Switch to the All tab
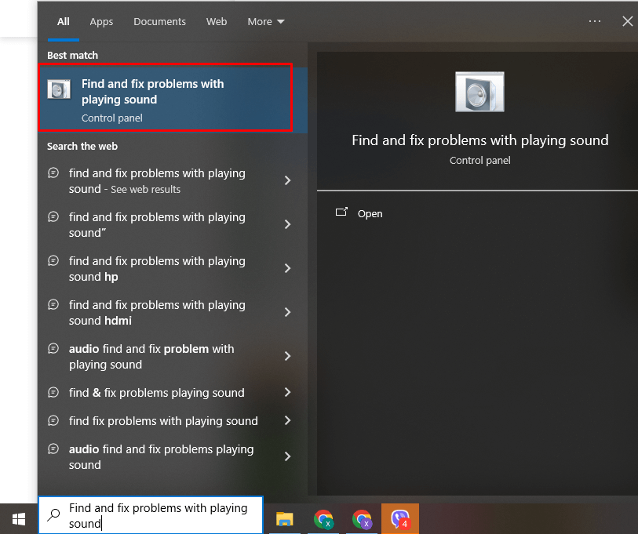 [x=63, y=21]
